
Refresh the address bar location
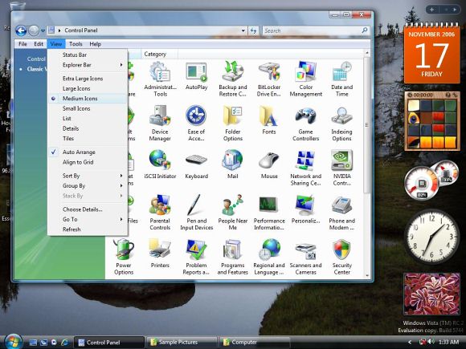(x=254, y=30)
